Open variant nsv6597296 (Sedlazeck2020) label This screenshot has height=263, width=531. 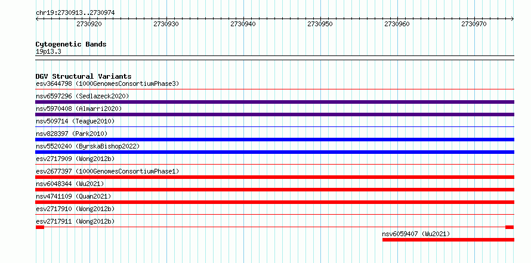[x=82, y=96]
